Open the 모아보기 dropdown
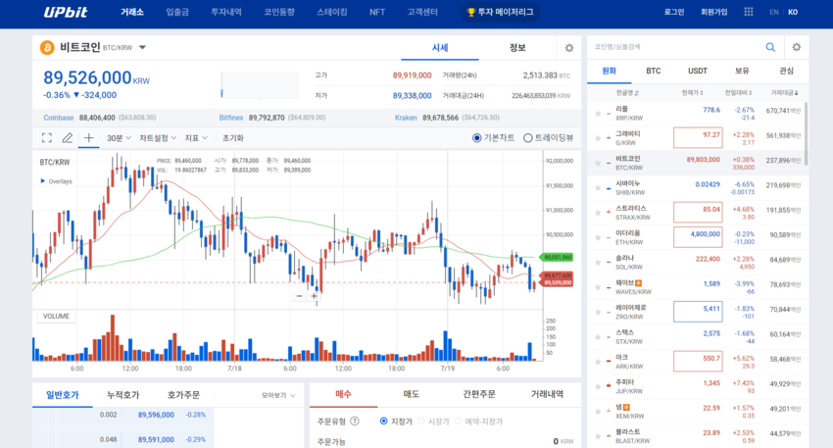Viewport: 833px width, 448px height. [278, 395]
